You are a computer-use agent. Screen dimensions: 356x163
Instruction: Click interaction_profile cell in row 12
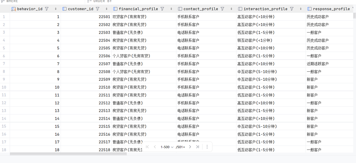tap(271, 103)
